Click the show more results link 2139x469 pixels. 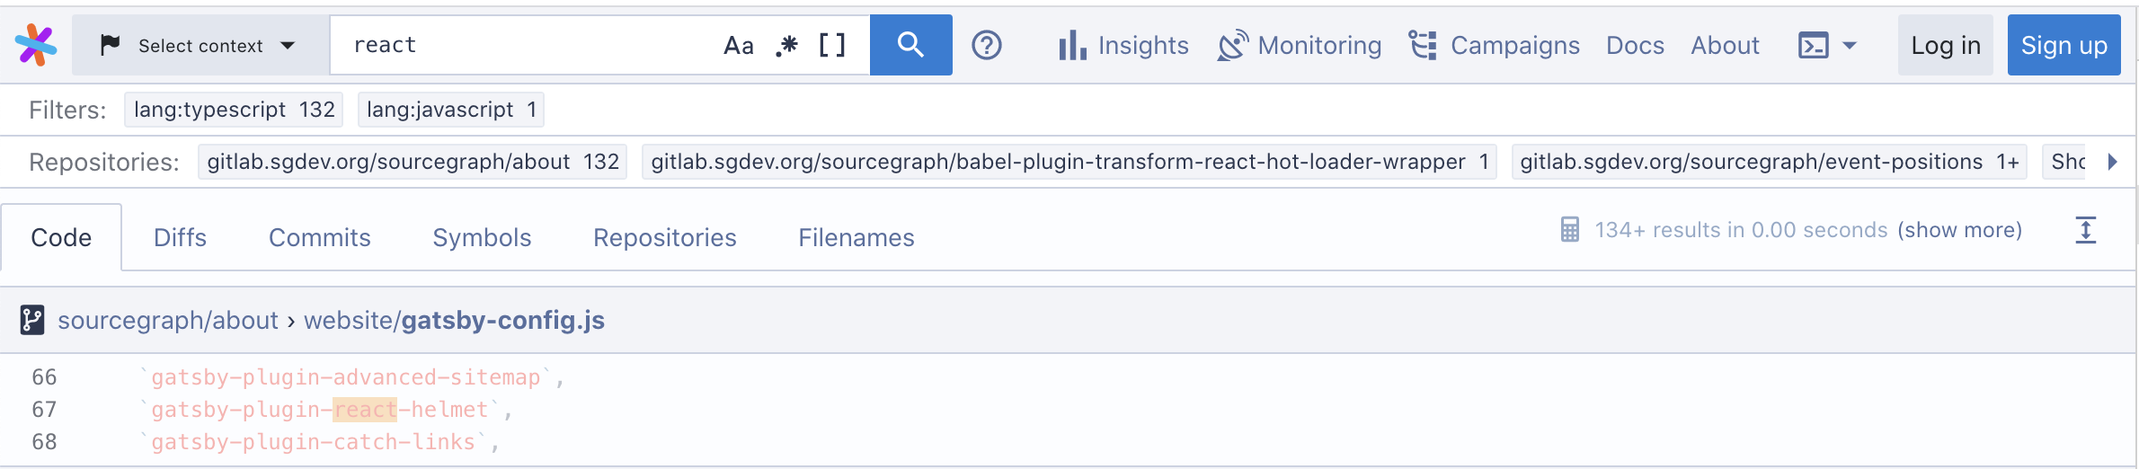(1959, 230)
